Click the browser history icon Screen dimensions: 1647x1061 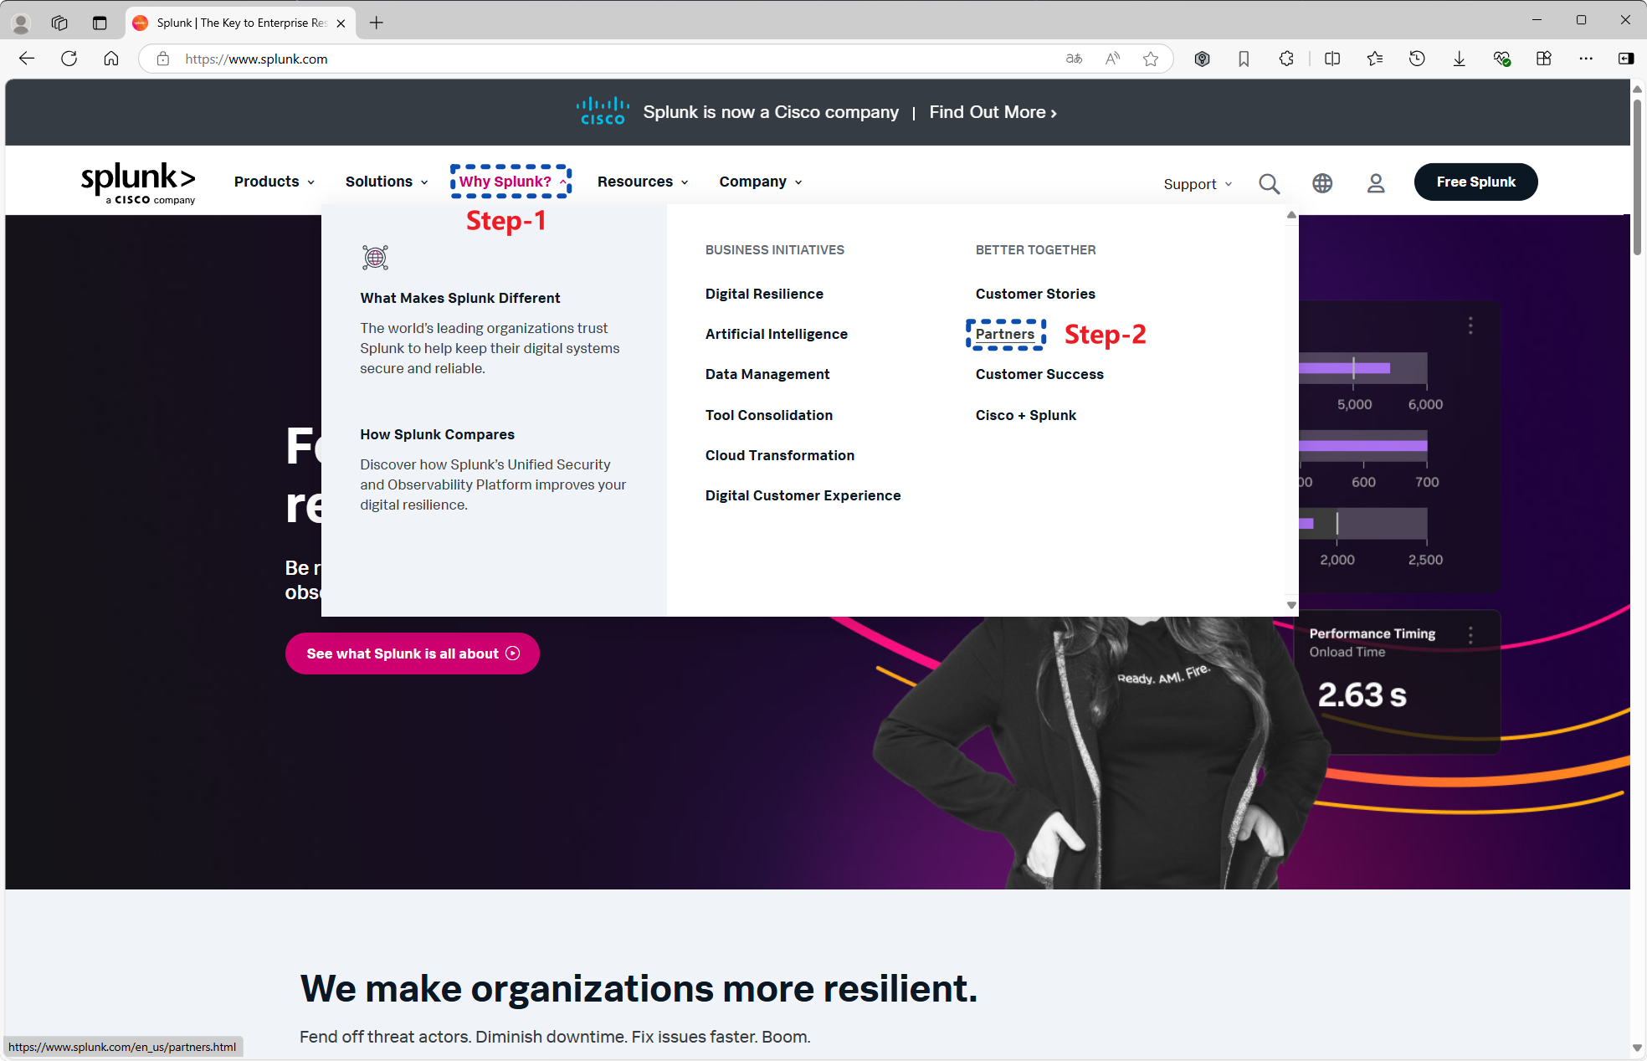(x=1417, y=59)
